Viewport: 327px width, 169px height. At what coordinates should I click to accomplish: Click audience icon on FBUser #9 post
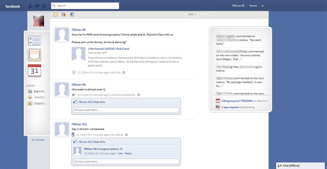pos(124,73)
